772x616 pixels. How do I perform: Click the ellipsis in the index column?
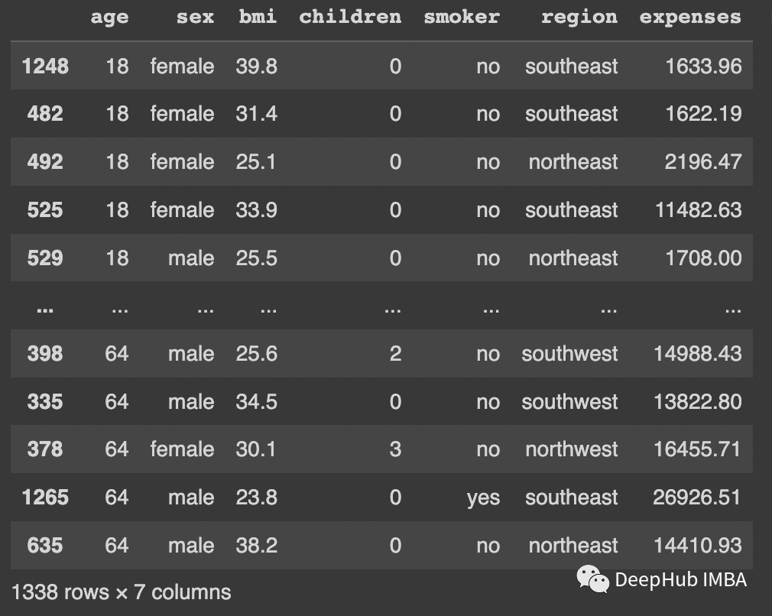click(45, 308)
